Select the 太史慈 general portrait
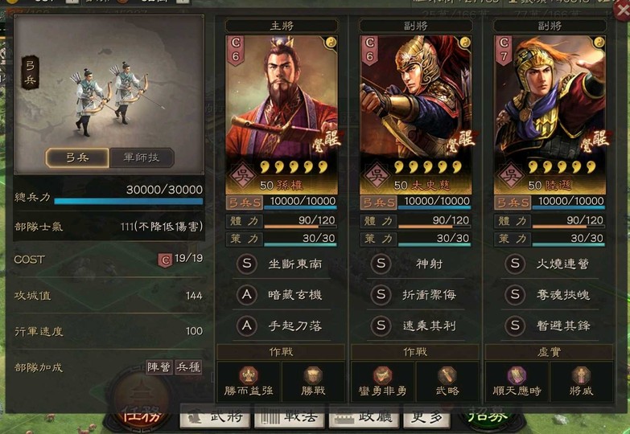Image resolution: width=630 pixels, height=434 pixels. point(415,114)
